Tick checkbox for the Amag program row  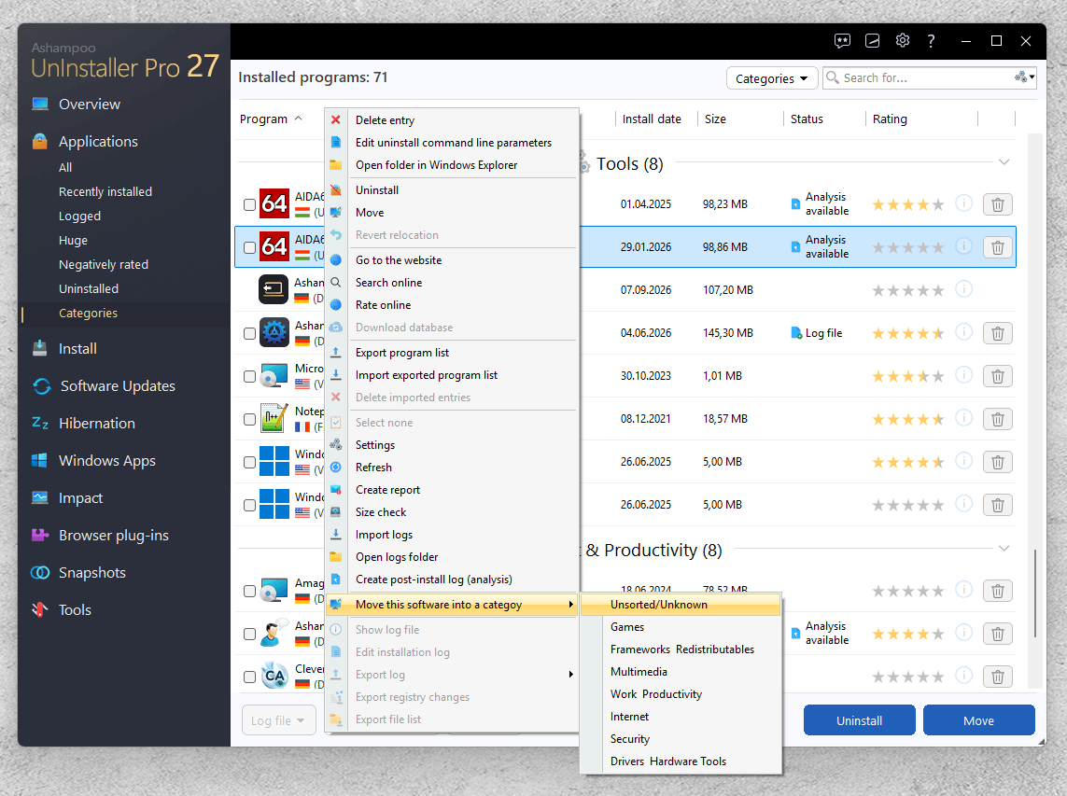click(x=250, y=592)
